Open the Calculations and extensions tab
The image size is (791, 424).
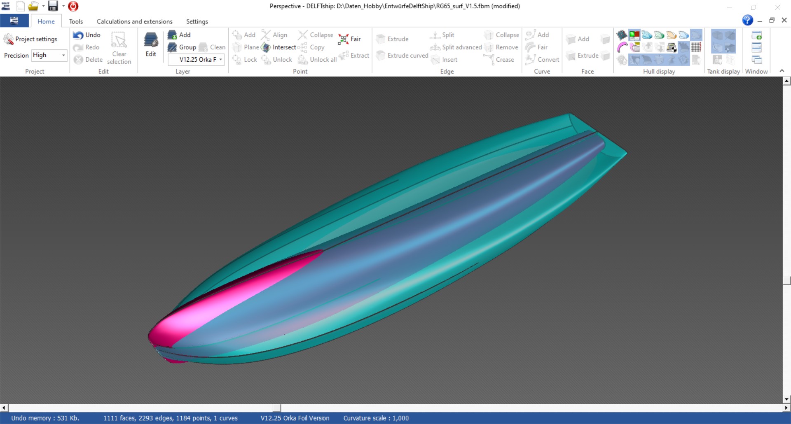(x=134, y=21)
